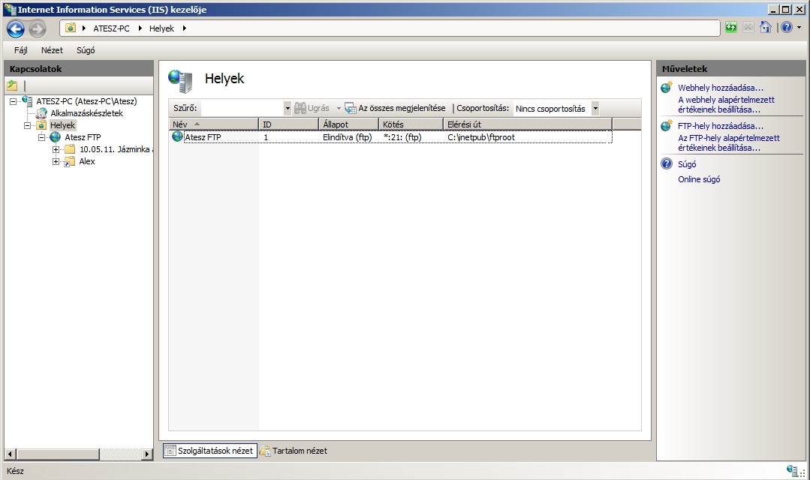This screenshot has width=810, height=480.
Task: Click the Súgó help icon in Műveletek
Action: click(667, 164)
